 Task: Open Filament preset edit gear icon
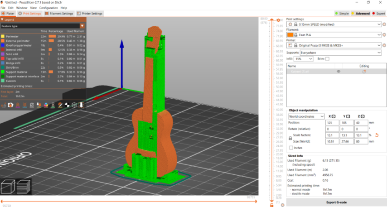(384, 35)
